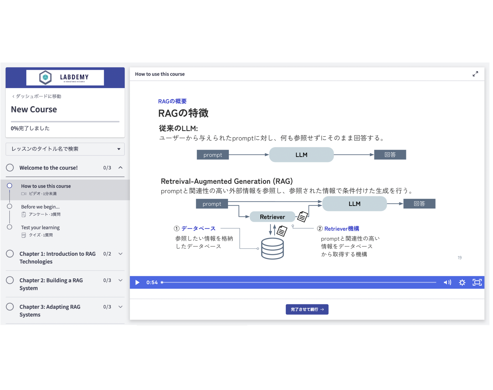Toggle completion circle for How to use this course
Viewport: 493px width, 390px height.
[x=10, y=186]
